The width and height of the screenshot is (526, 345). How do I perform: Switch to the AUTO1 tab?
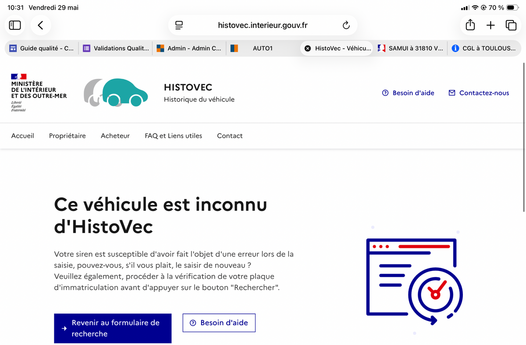point(263,49)
